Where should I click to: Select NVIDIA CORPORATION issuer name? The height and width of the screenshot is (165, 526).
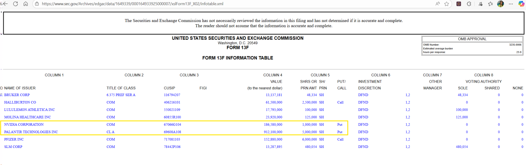24,125
